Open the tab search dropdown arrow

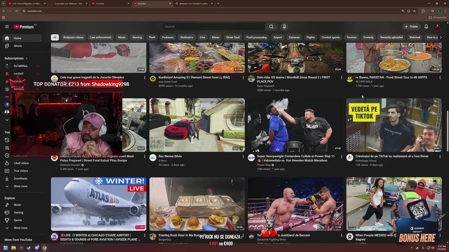4,3
